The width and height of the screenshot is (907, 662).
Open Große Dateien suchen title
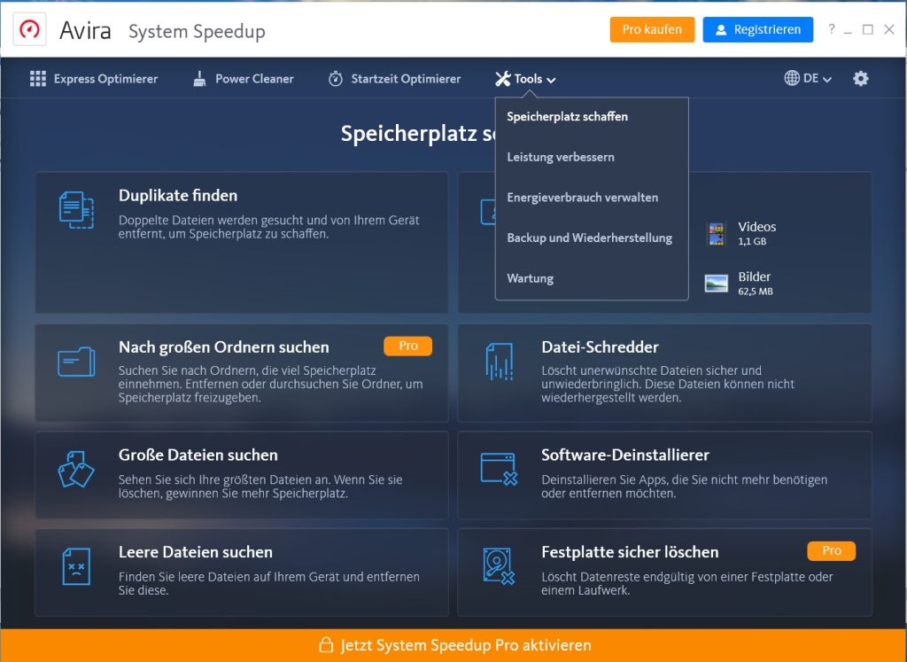click(198, 455)
